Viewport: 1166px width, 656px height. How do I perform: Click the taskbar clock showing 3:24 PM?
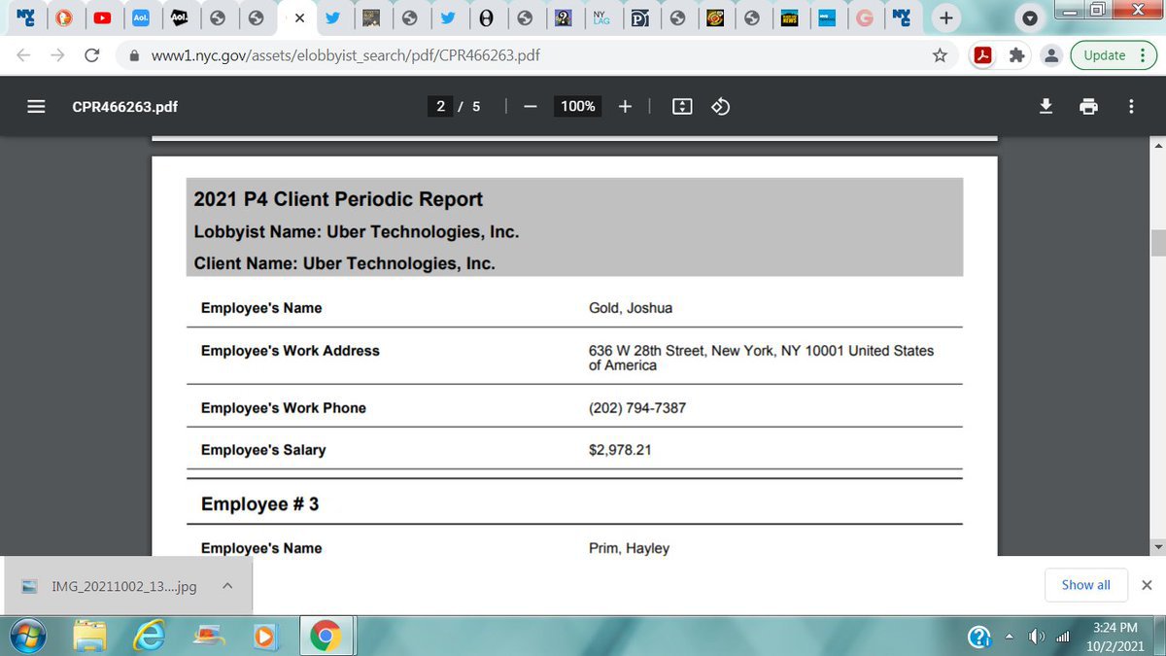1115,637
